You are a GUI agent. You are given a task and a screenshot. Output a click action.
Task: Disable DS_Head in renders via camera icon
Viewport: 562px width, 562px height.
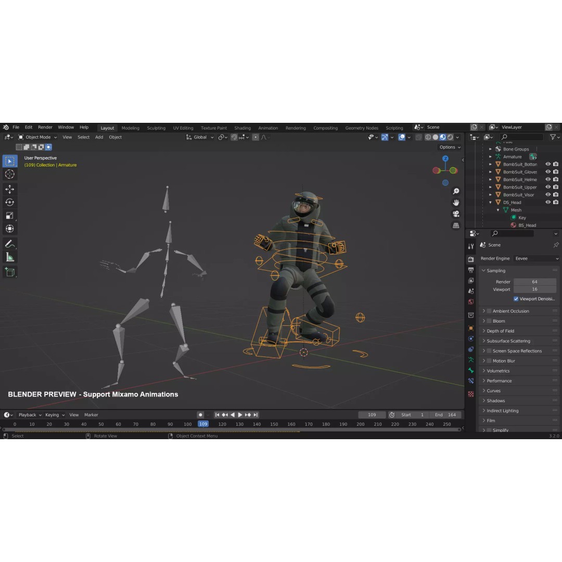point(556,202)
